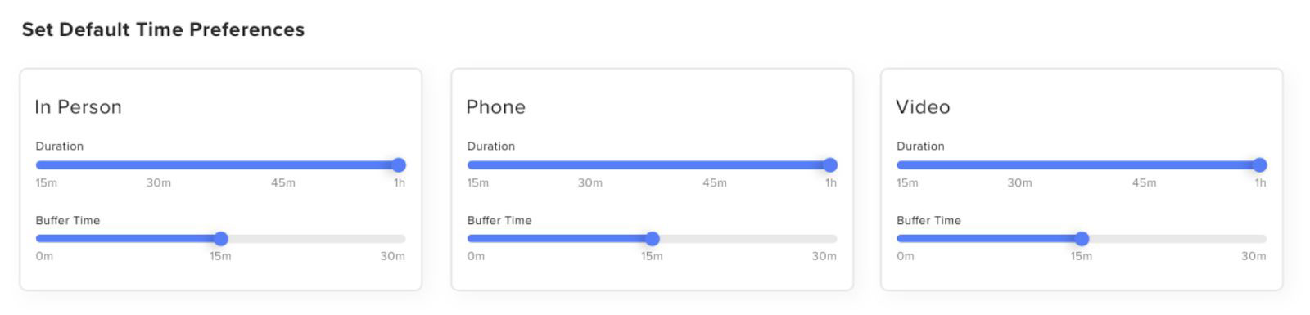1310x315 pixels.
Task: Set Video buffer time to 0m
Action: pyautogui.click(x=901, y=239)
